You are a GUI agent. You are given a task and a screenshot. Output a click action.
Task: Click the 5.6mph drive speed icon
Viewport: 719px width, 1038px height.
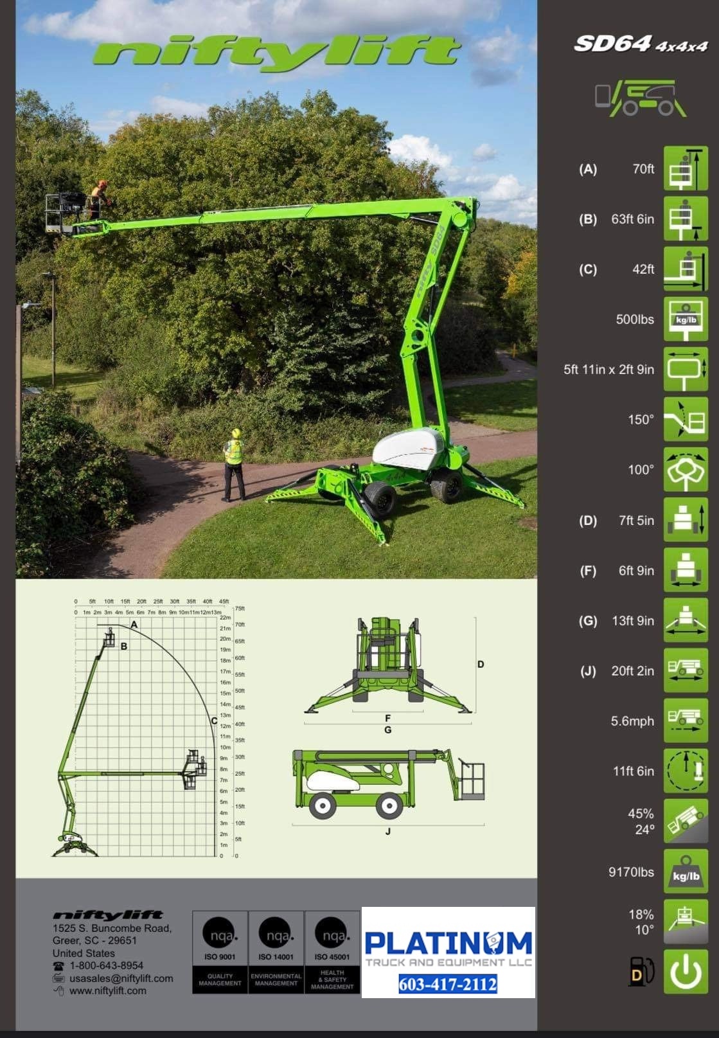685,721
